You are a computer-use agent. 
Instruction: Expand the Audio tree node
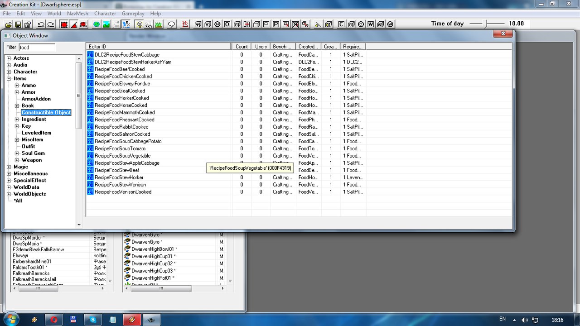pos(9,65)
